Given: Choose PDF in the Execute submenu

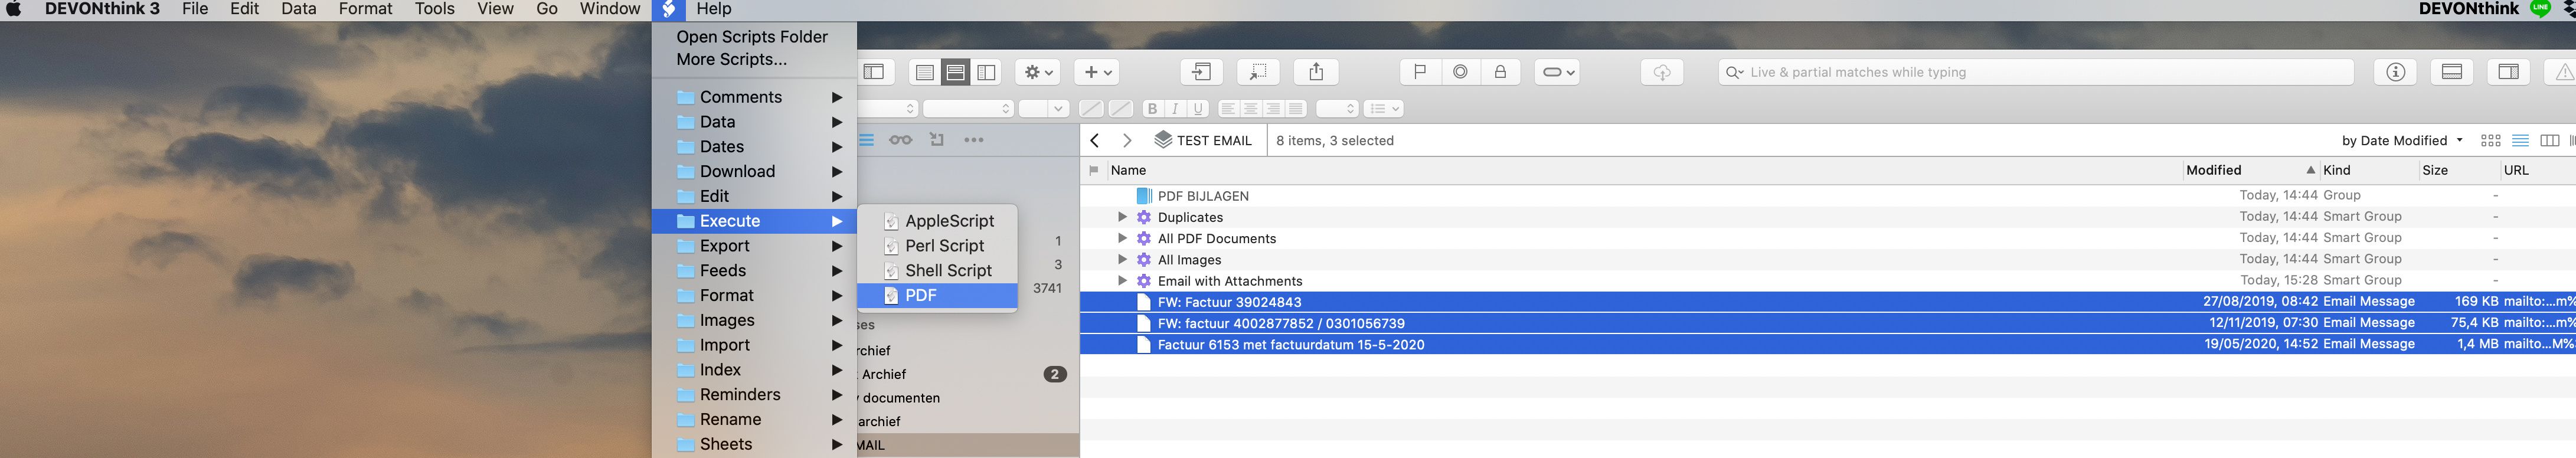Looking at the screenshot, I should 937,295.
